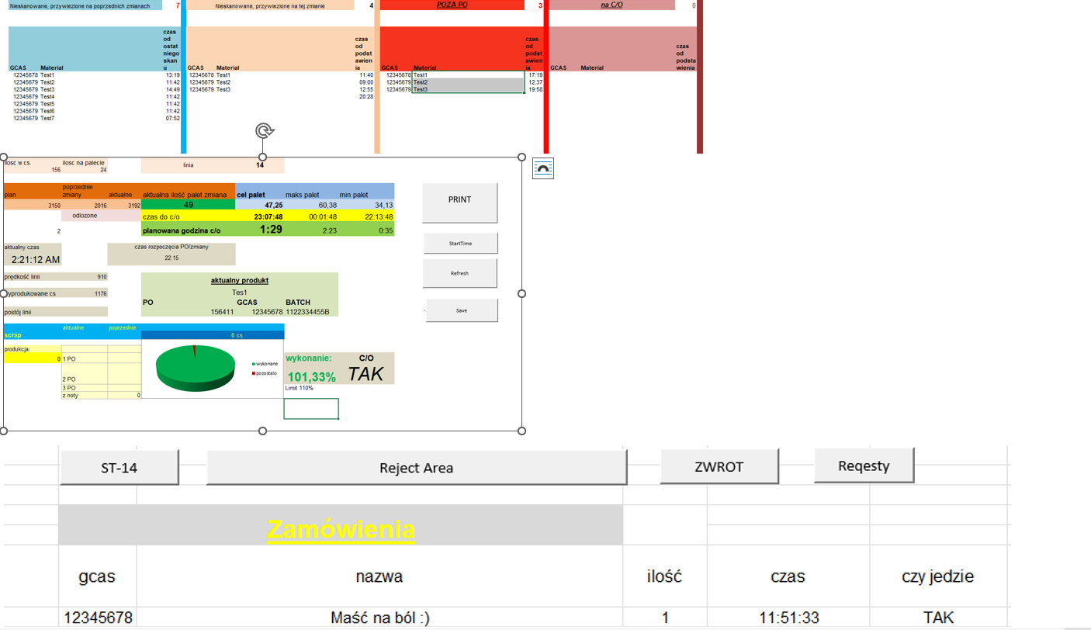1091x630 pixels.
Task: Click the Save button
Action: point(462,310)
